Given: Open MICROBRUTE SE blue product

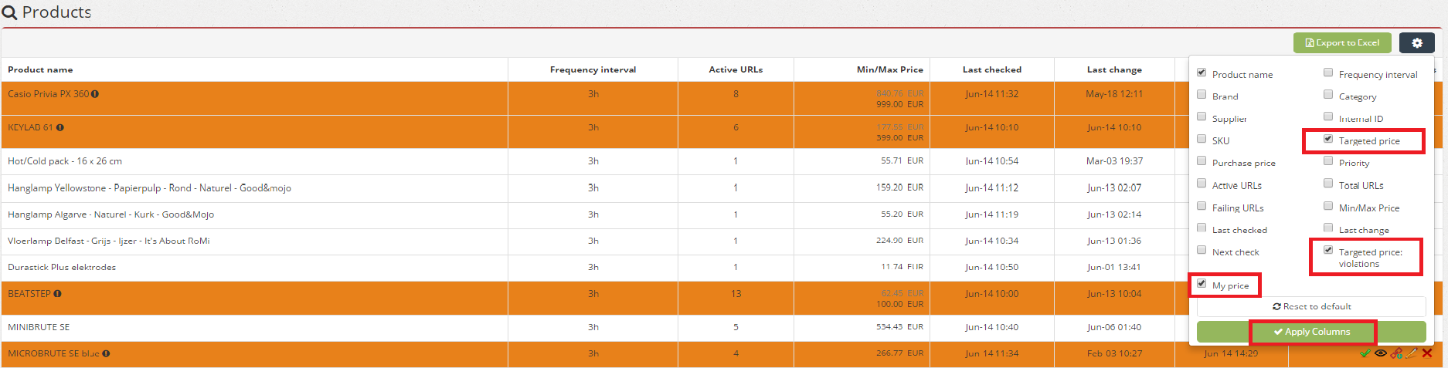Looking at the screenshot, I should coord(53,353).
